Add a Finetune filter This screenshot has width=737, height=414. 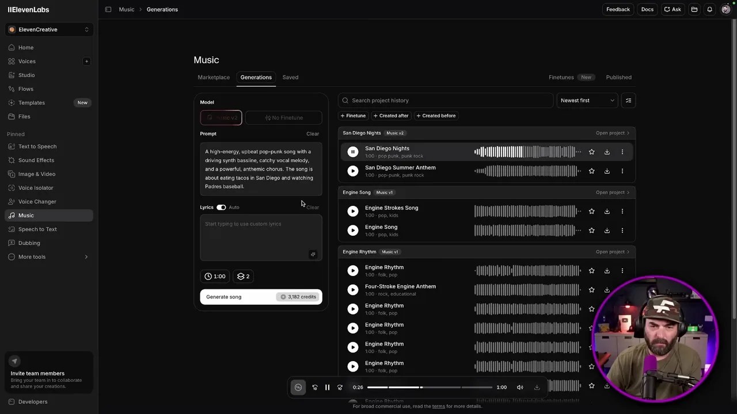(354, 116)
